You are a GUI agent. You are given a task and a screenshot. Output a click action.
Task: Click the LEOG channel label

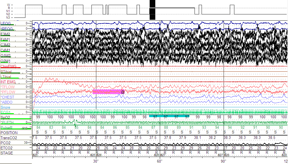6,23
